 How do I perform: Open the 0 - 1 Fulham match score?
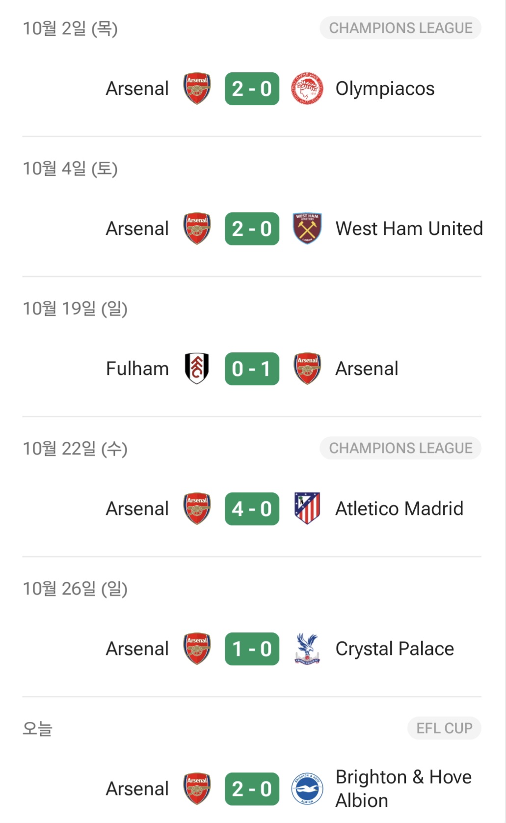[x=252, y=369]
